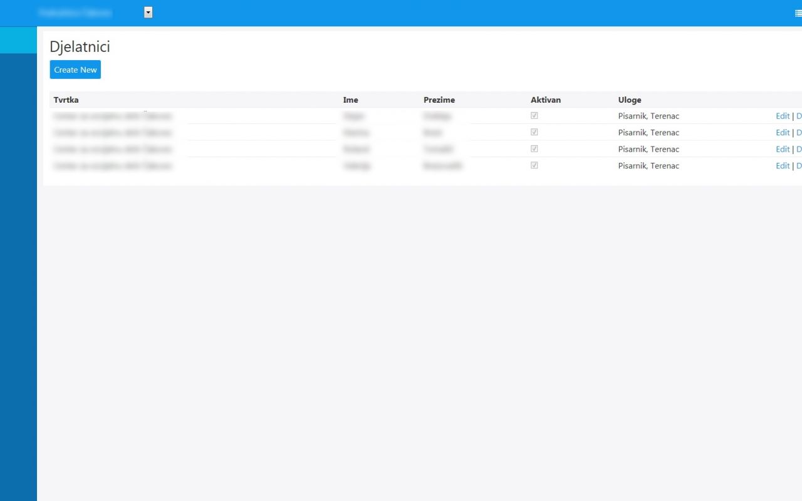Click Edit link for the first employee row
This screenshot has height=501, width=802.
pyautogui.click(x=783, y=116)
